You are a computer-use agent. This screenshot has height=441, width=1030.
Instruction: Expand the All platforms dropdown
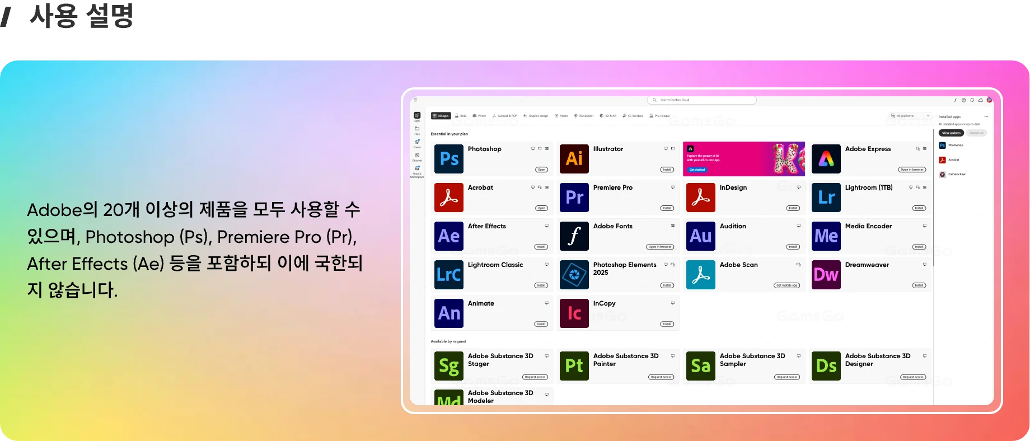[910, 116]
